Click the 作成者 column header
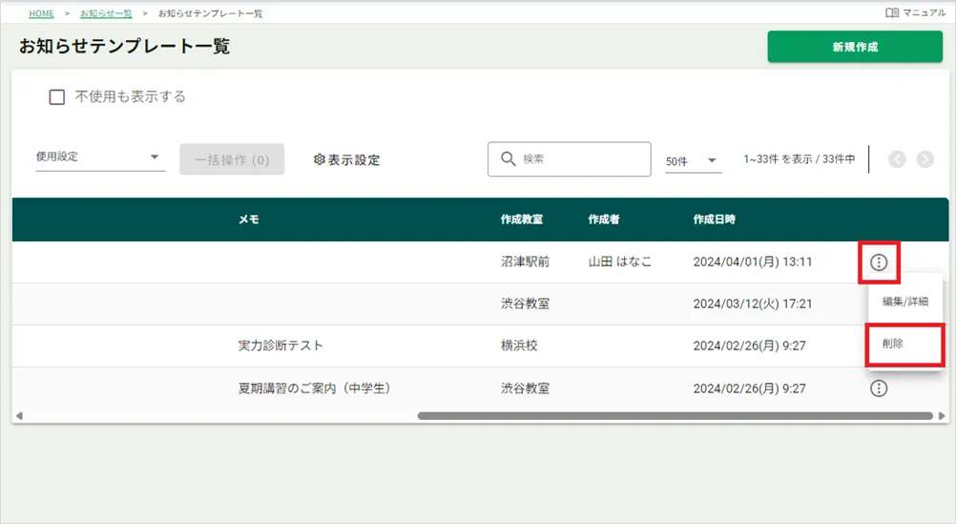 [604, 219]
